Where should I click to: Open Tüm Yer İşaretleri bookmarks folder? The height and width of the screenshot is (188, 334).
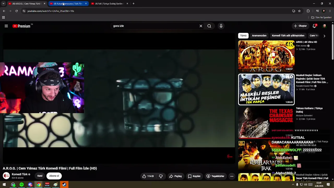(321, 17)
